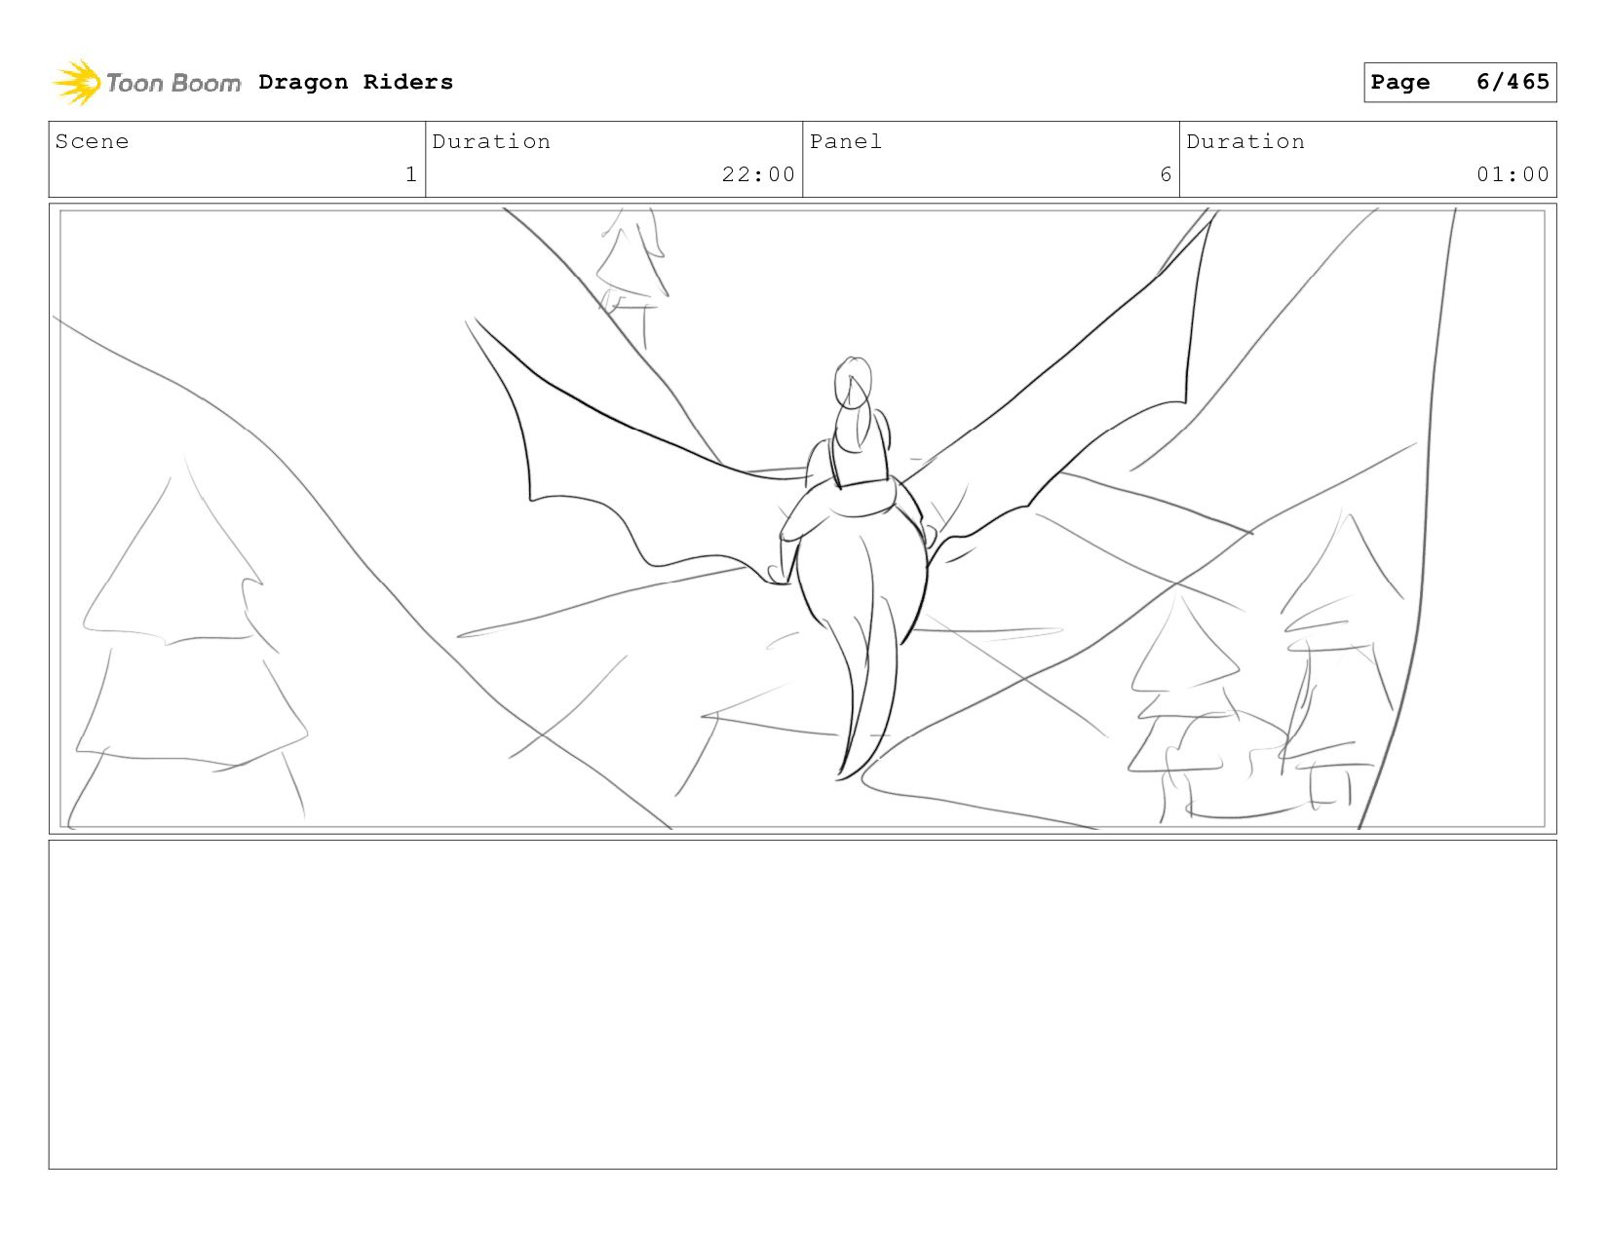Click the 'Panel' label
The height and width of the screenshot is (1242, 1608).
(846, 142)
